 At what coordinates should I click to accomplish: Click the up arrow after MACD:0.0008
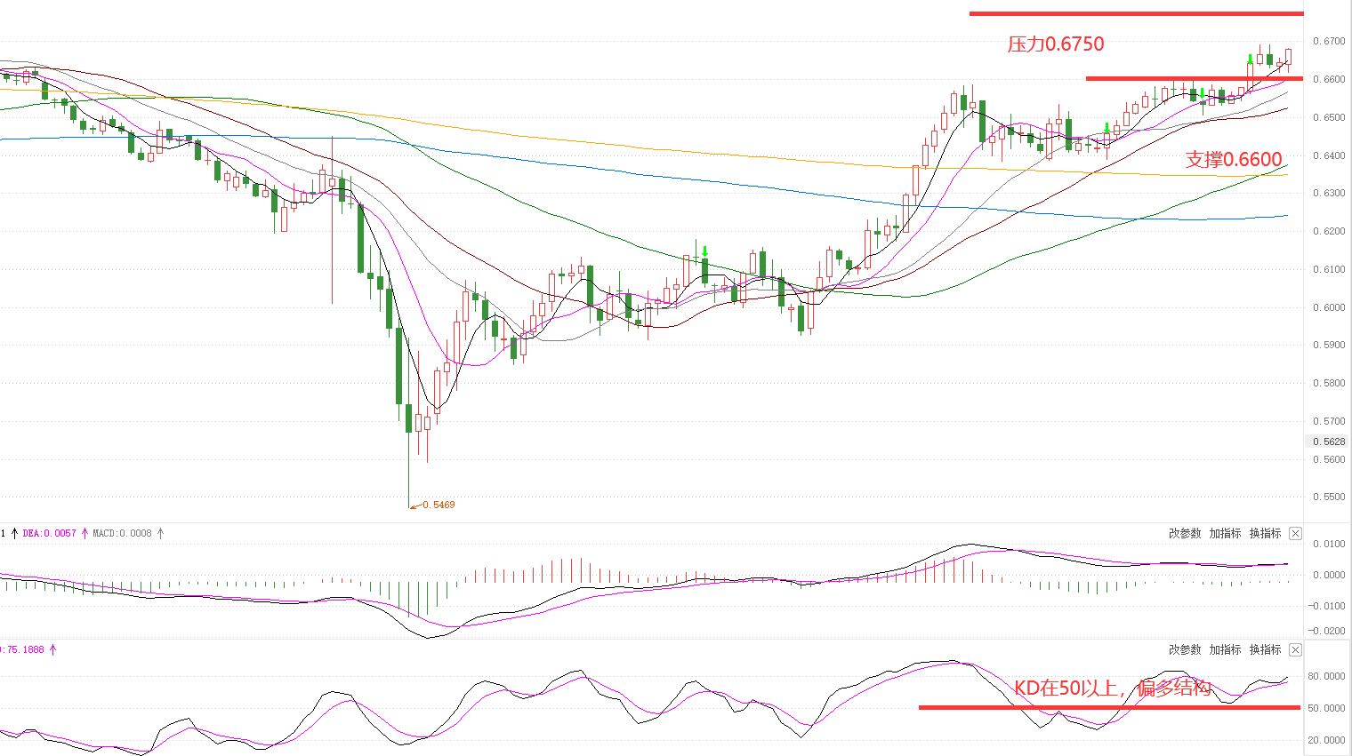pos(160,533)
